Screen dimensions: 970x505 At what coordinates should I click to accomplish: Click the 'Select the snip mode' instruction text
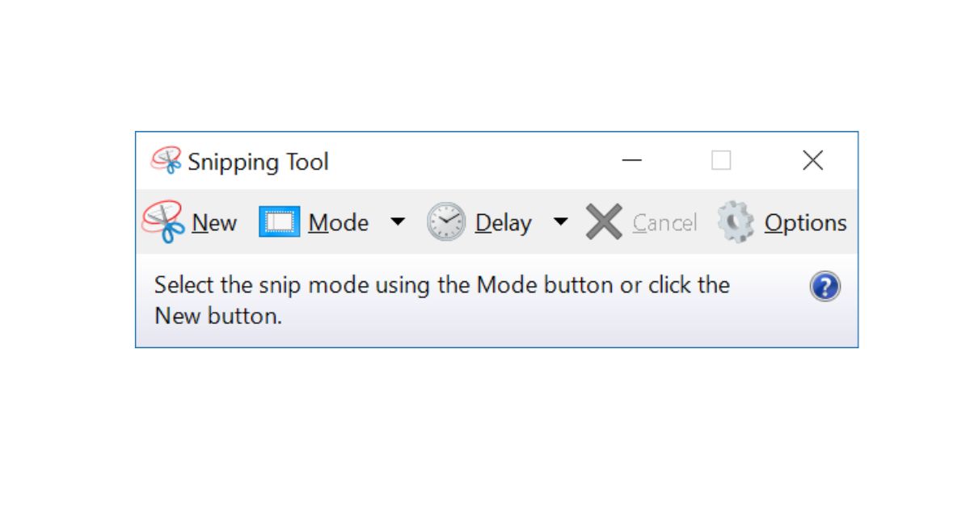click(x=441, y=300)
